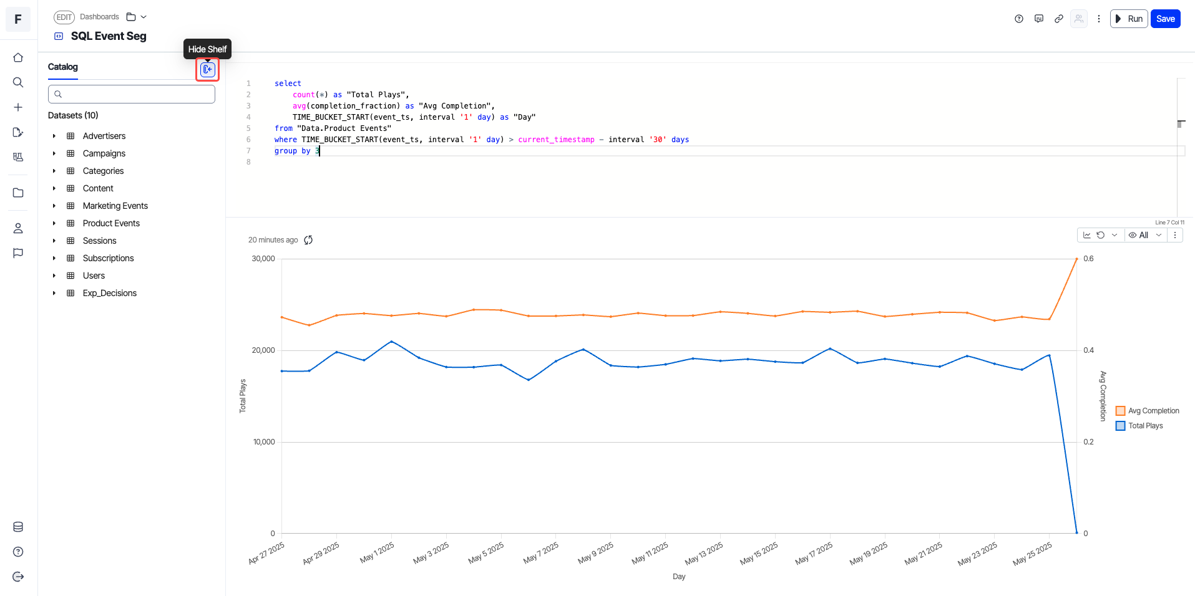
Task: Click the line chart type icon
Action: [x=1087, y=235]
